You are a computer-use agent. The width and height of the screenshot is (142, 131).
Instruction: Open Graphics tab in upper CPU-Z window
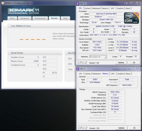tap(120, 9)
